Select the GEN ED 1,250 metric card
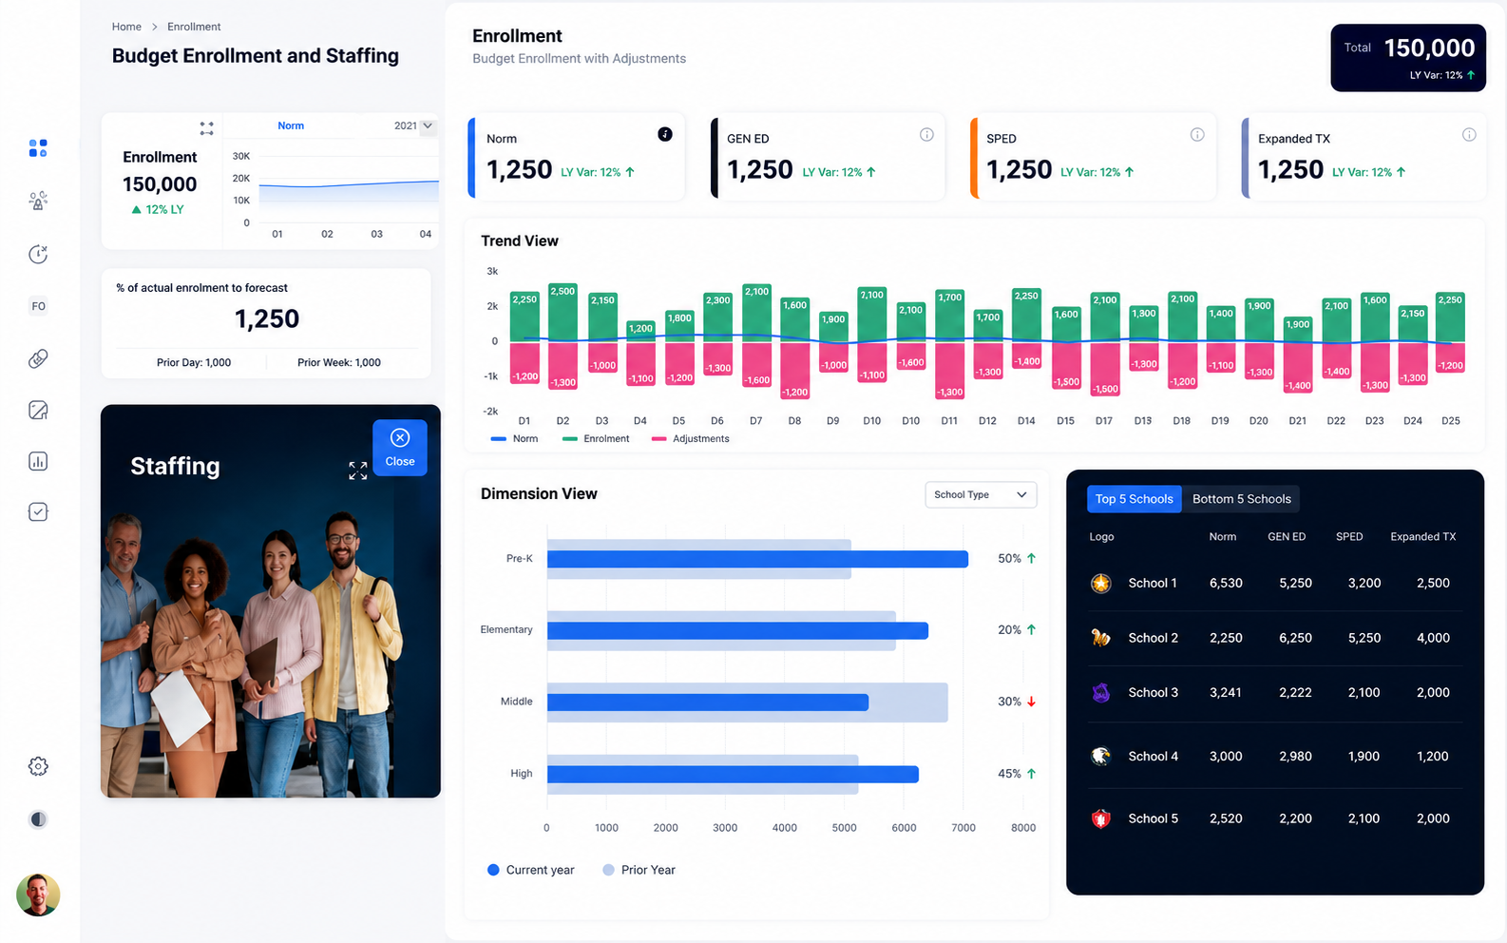The height and width of the screenshot is (943, 1507). click(828, 158)
